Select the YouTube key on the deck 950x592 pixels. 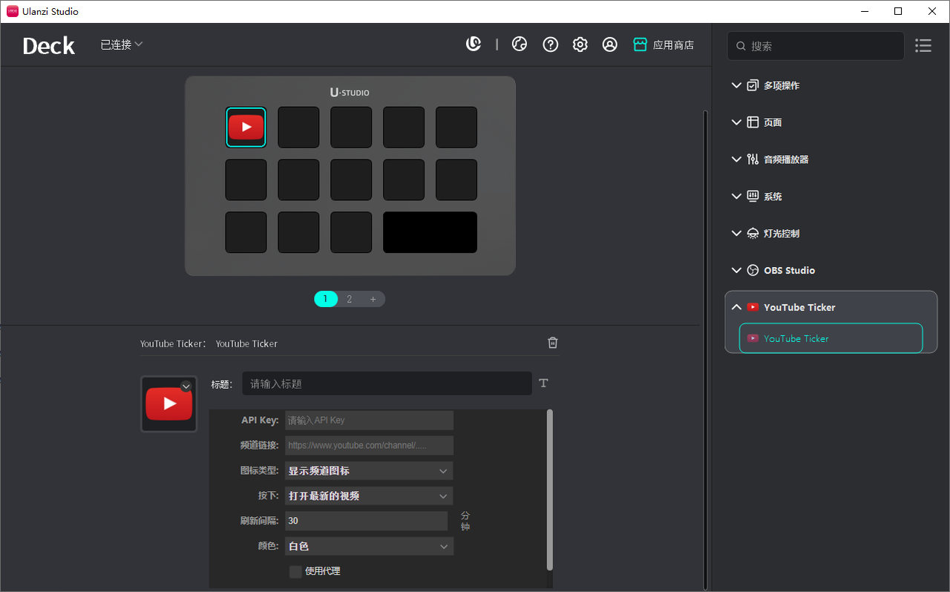246,127
